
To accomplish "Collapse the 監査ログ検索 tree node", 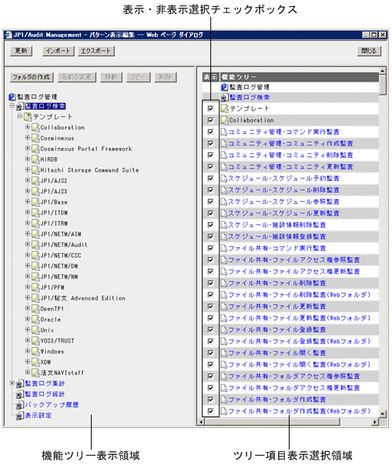I will [x=12, y=105].
